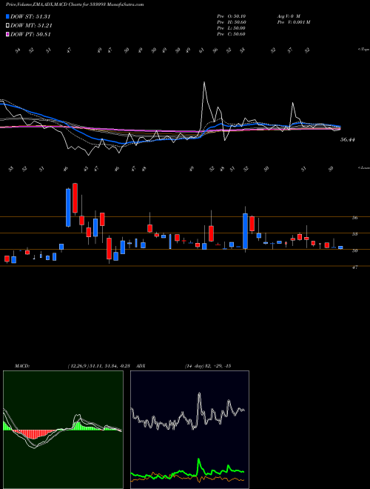
Task: Click the Pre H: 50.60 value
Action: [232, 22]
